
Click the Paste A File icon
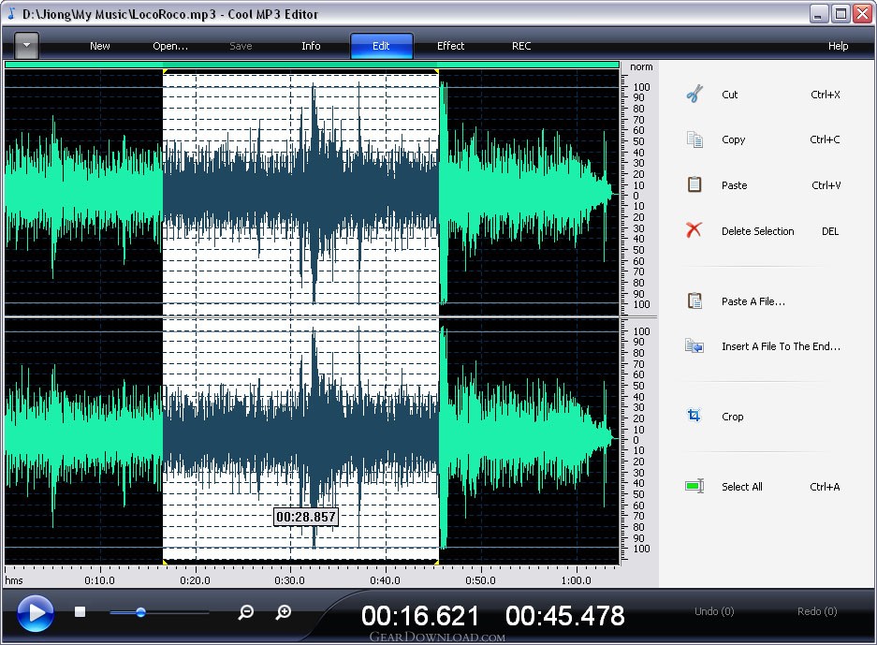click(x=694, y=301)
